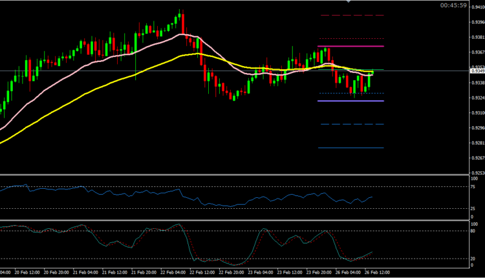Screen dimensions: 485x278
Task: Click the stochastic panel 80 level label
Action: click(x=473, y=231)
